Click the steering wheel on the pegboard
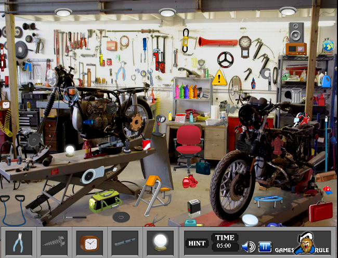Screen dimensions: 338x258 (225, 59)
